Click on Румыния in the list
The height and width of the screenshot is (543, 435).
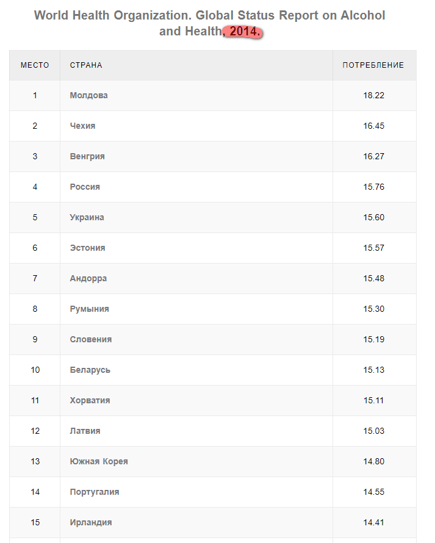coord(90,309)
